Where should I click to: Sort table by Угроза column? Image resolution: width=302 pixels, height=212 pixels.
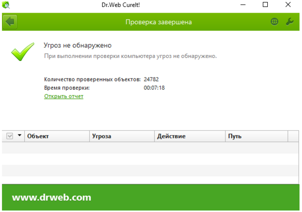[x=122, y=136]
